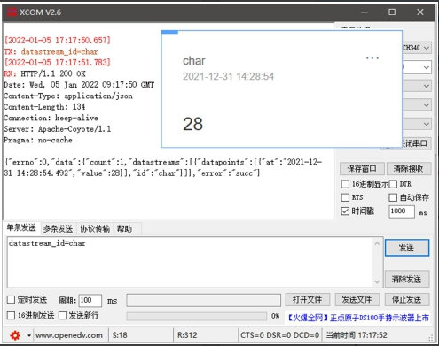Toggle the RTS checkbox

tap(345, 197)
